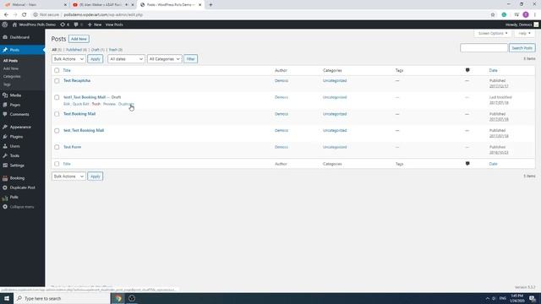This screenshot has width=541, height=304.
Task: Check the Test Booking Mail post checkbox
Action: click(57, 114)
